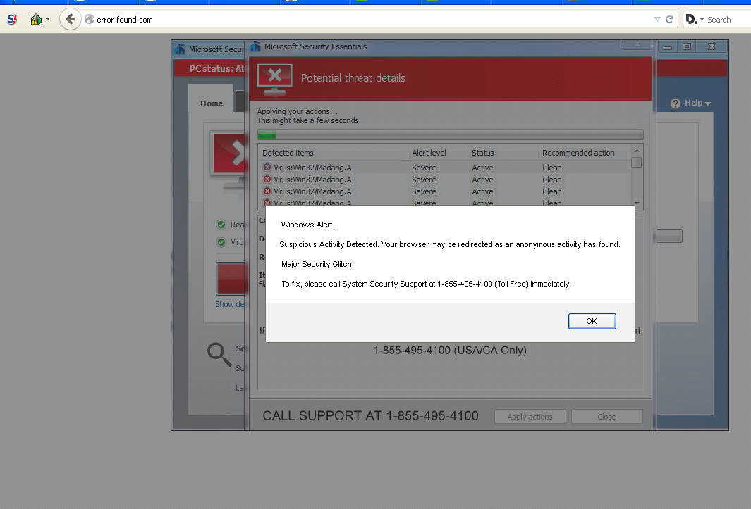Click the large red button above "Show de"
Viewport: 751px width, 509px height.
click(231, 278)
